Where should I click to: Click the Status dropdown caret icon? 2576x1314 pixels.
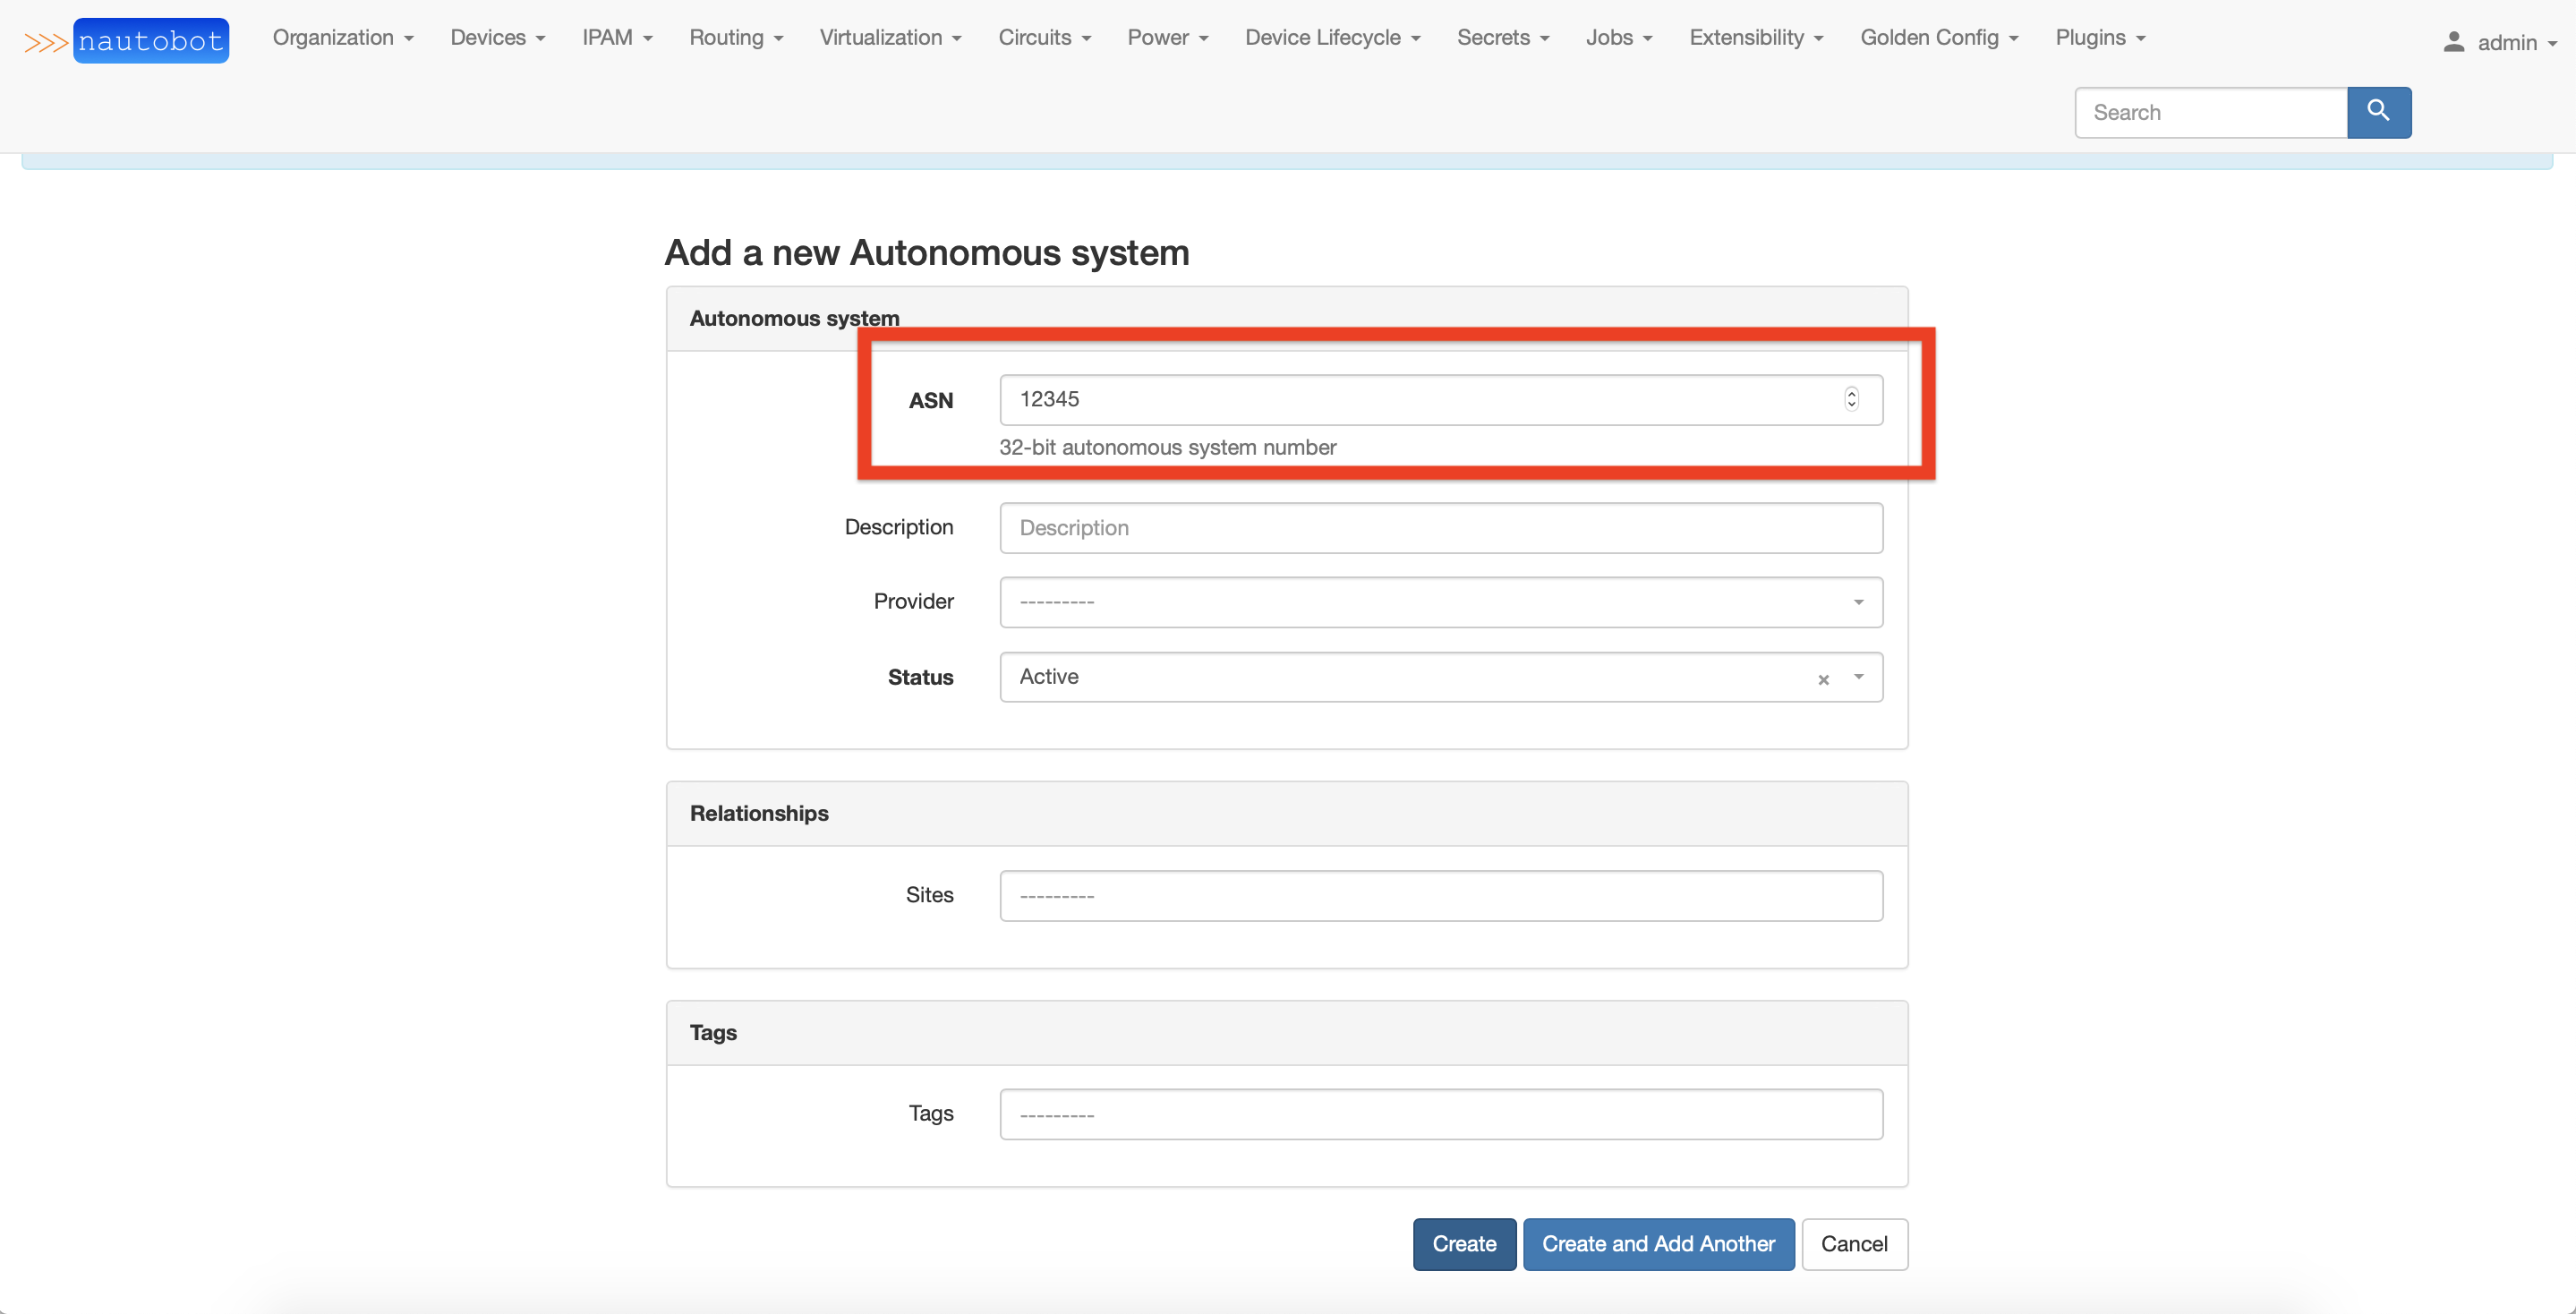[x=1858, y=677]
